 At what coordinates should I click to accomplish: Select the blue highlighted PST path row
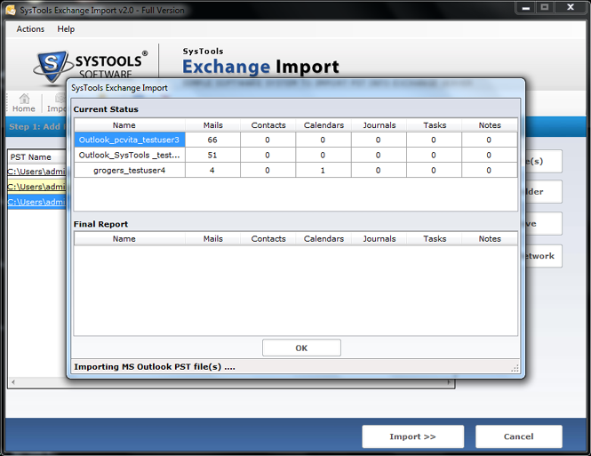pyautogui.click(x=36, y=202)
